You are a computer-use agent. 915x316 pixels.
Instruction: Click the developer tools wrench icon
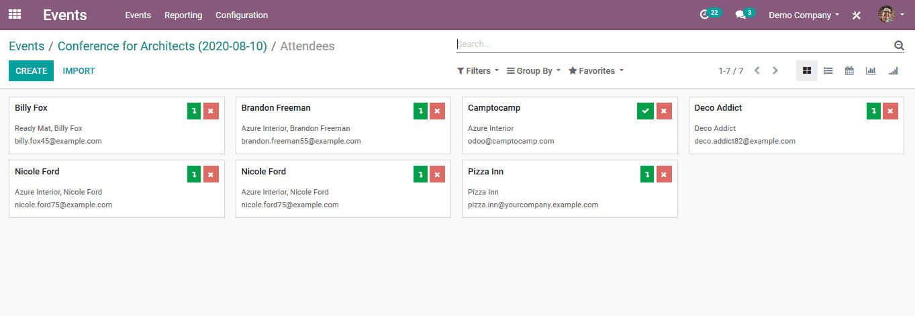click(857, 15)
